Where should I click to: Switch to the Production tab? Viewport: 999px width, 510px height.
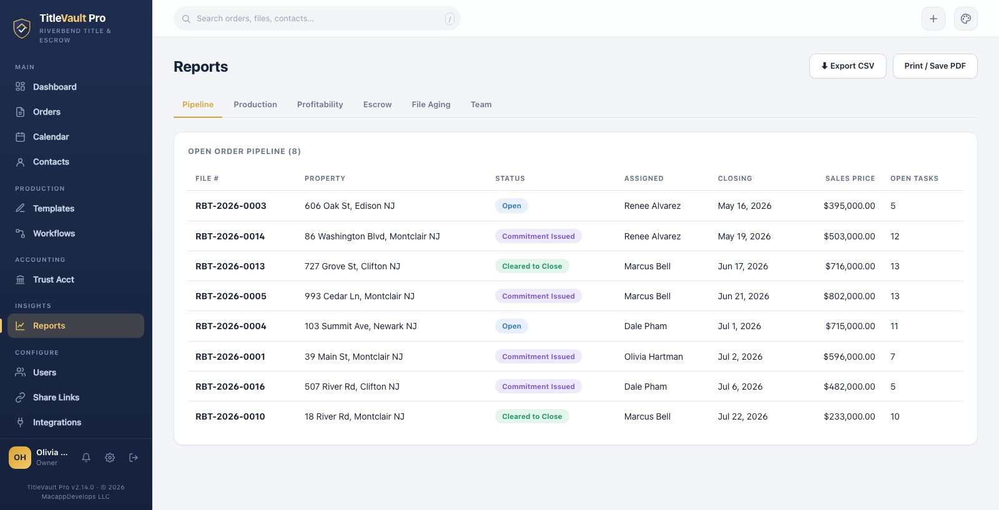[255, 105]
